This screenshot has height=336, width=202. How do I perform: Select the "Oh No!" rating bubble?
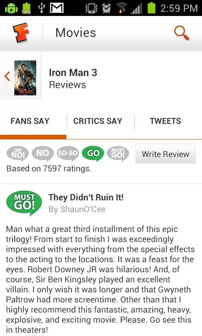pyautogui.click(x=17, y=153)
